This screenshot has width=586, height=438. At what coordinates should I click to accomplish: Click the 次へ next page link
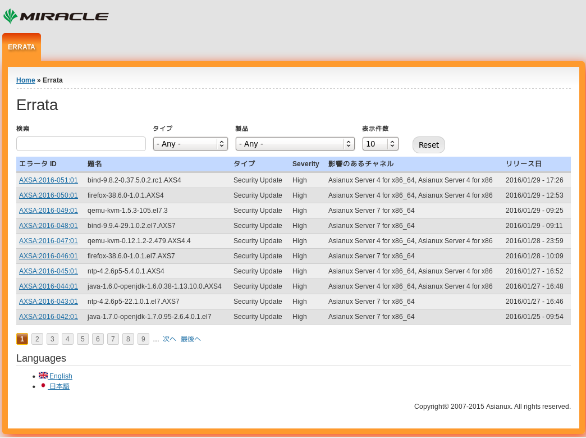pyautogui.click(x=169, y=339)
